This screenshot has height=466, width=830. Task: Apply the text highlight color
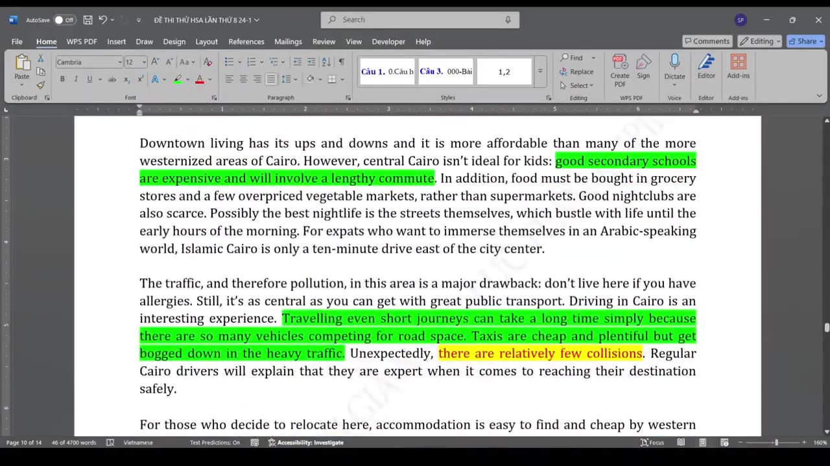point(178,80)
